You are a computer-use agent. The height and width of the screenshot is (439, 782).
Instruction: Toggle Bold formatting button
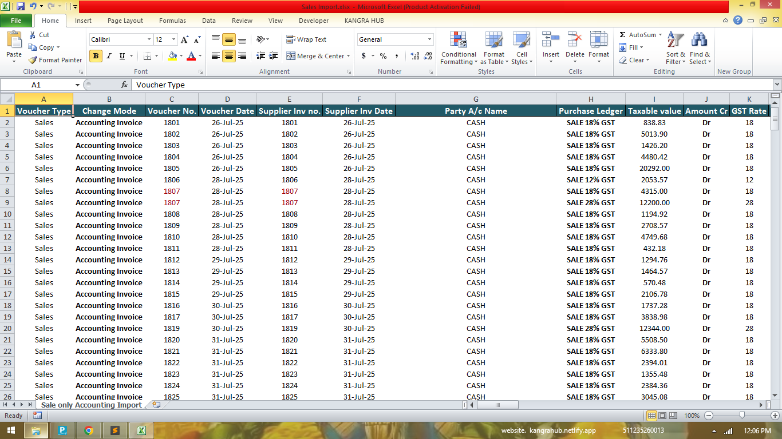[x=96, y=56]
